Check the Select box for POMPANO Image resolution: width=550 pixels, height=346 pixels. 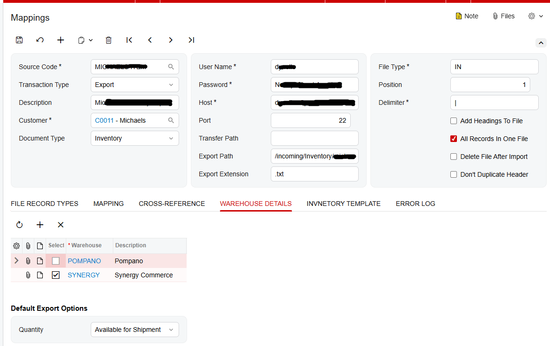coord(56,261)
